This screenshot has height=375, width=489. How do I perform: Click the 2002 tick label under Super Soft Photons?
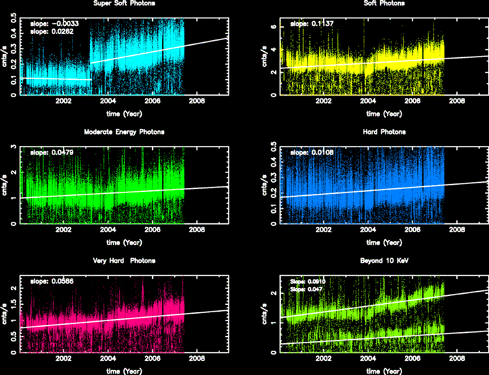coord(63,102)
